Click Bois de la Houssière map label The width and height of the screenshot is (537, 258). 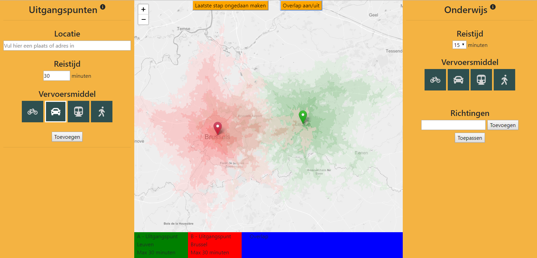[179, 223]
